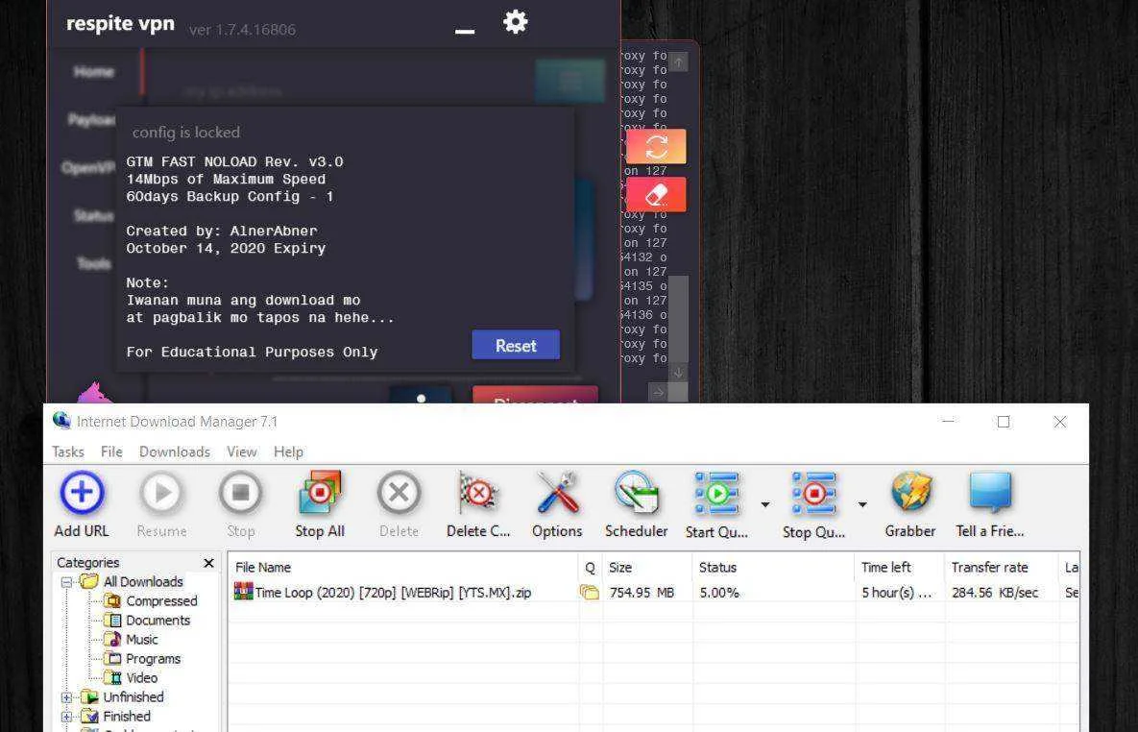The image size is (1138, 732).
Task: Click the 5.00% status cell
Action: [719, 593]
